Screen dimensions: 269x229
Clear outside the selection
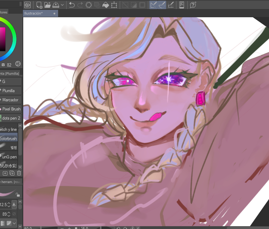(x=97, y=5)
